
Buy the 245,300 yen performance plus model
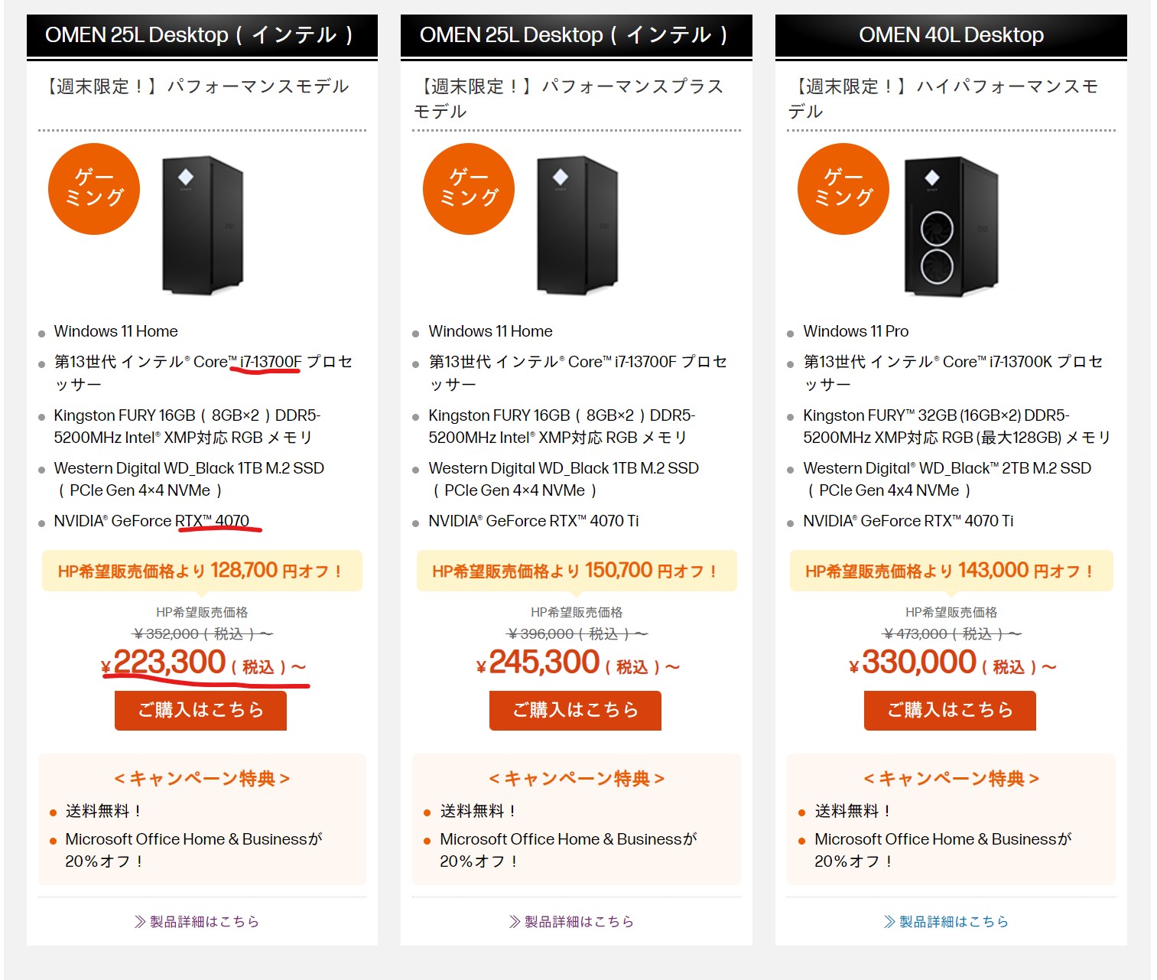pyautogui.click(x=575, y=711)
